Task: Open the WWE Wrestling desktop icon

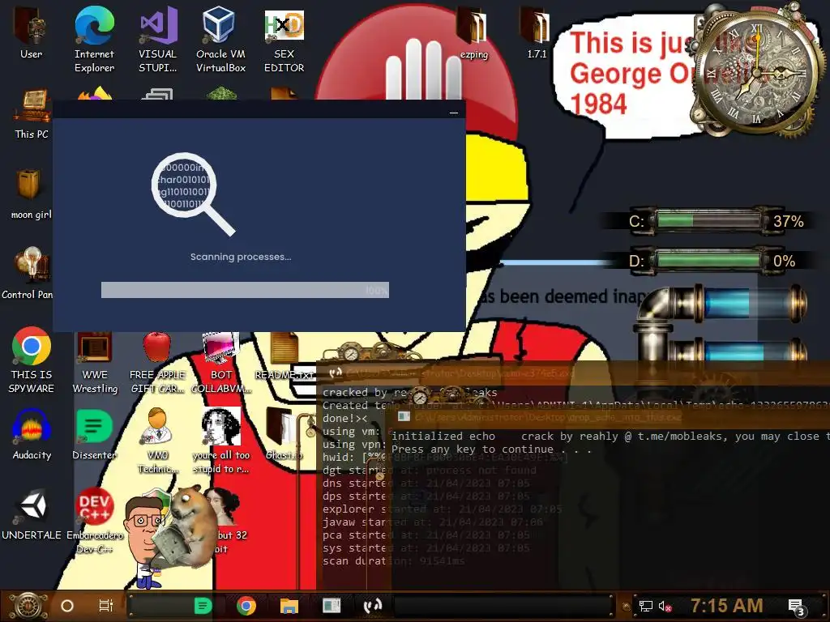Action: point(95,363)
